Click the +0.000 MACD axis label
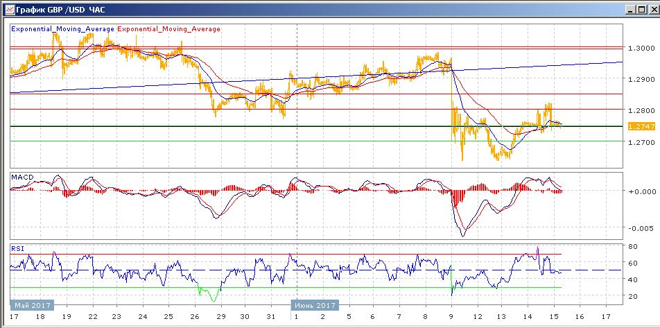This screenshot has width=660, height=328. (x=640, y=191)
